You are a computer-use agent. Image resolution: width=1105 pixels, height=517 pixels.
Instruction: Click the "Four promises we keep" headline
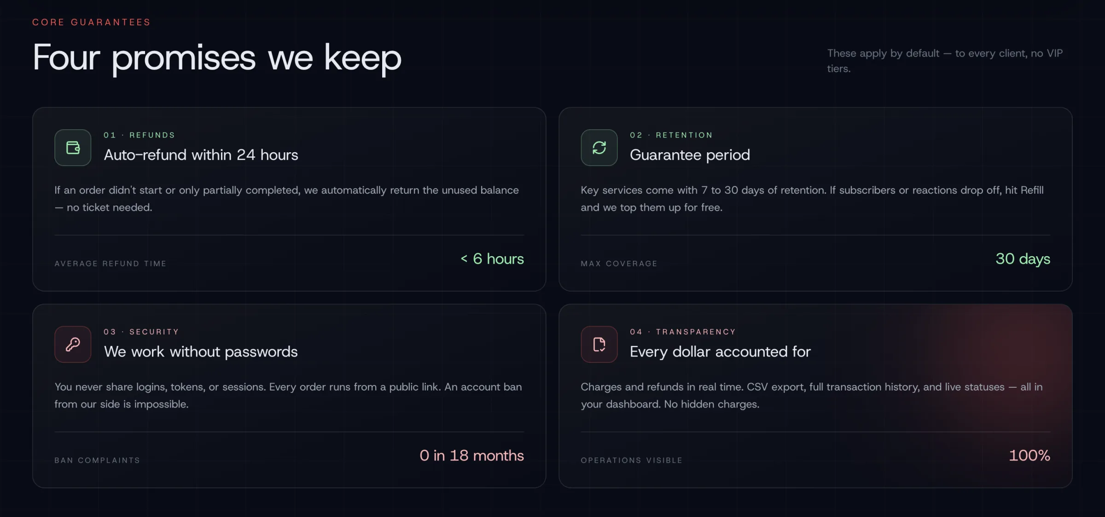point(217,58)
